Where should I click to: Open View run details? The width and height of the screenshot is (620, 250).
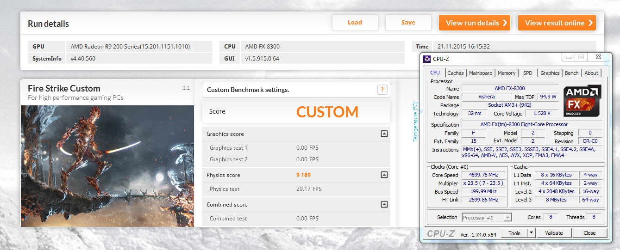[474, 23]
